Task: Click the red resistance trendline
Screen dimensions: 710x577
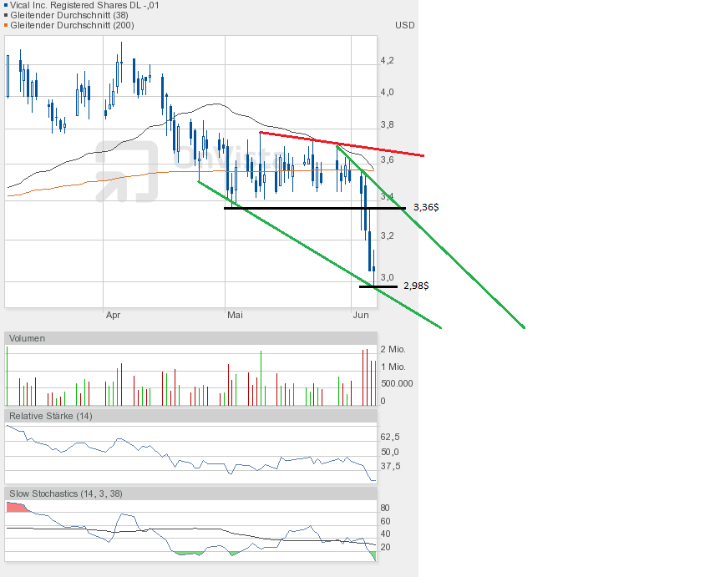Action: point(342,144)
